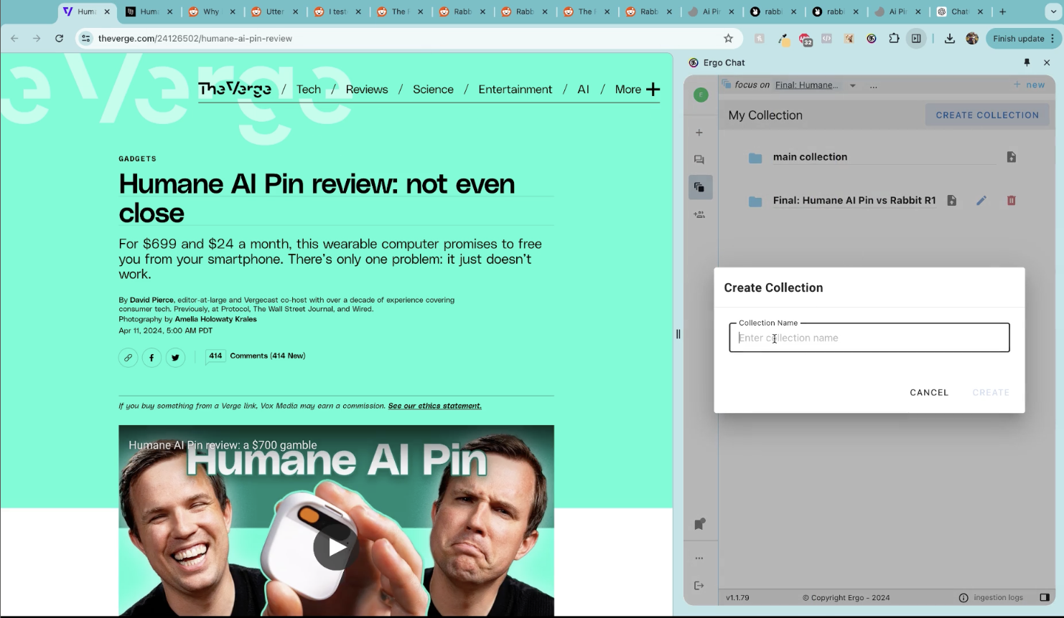Play the Humane AI Pin review video
Screen dimensions: 1064x618
click(x=336, y=547)
